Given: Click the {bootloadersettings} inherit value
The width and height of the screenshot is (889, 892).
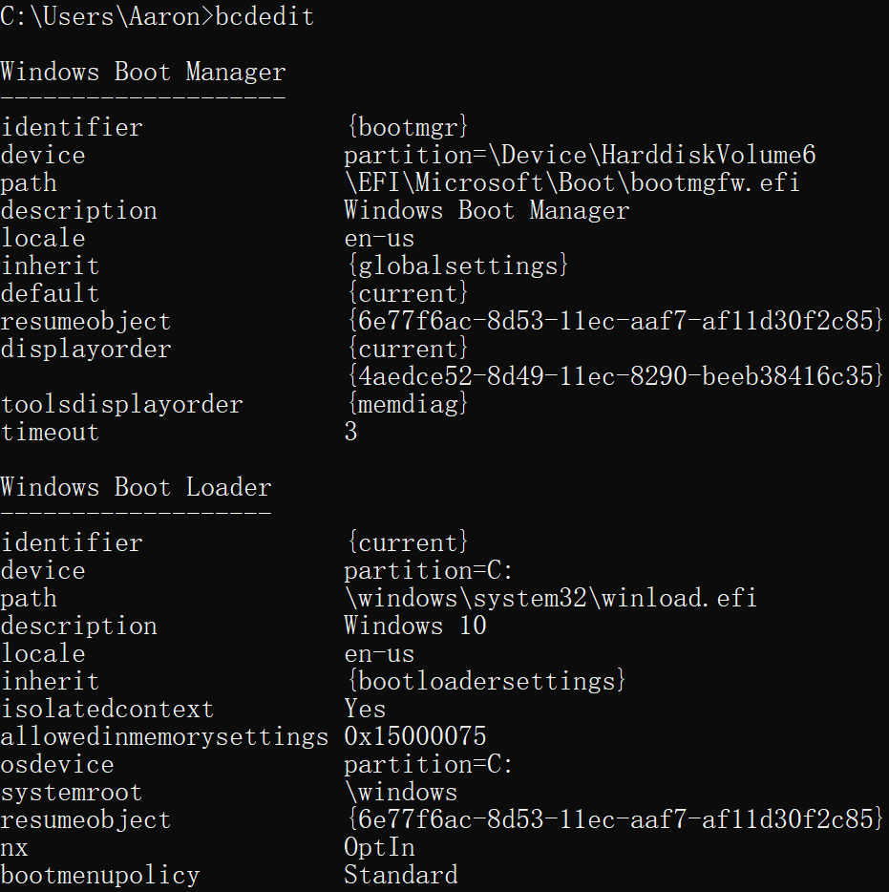Looking at the screenshot, I should point(486,681).
